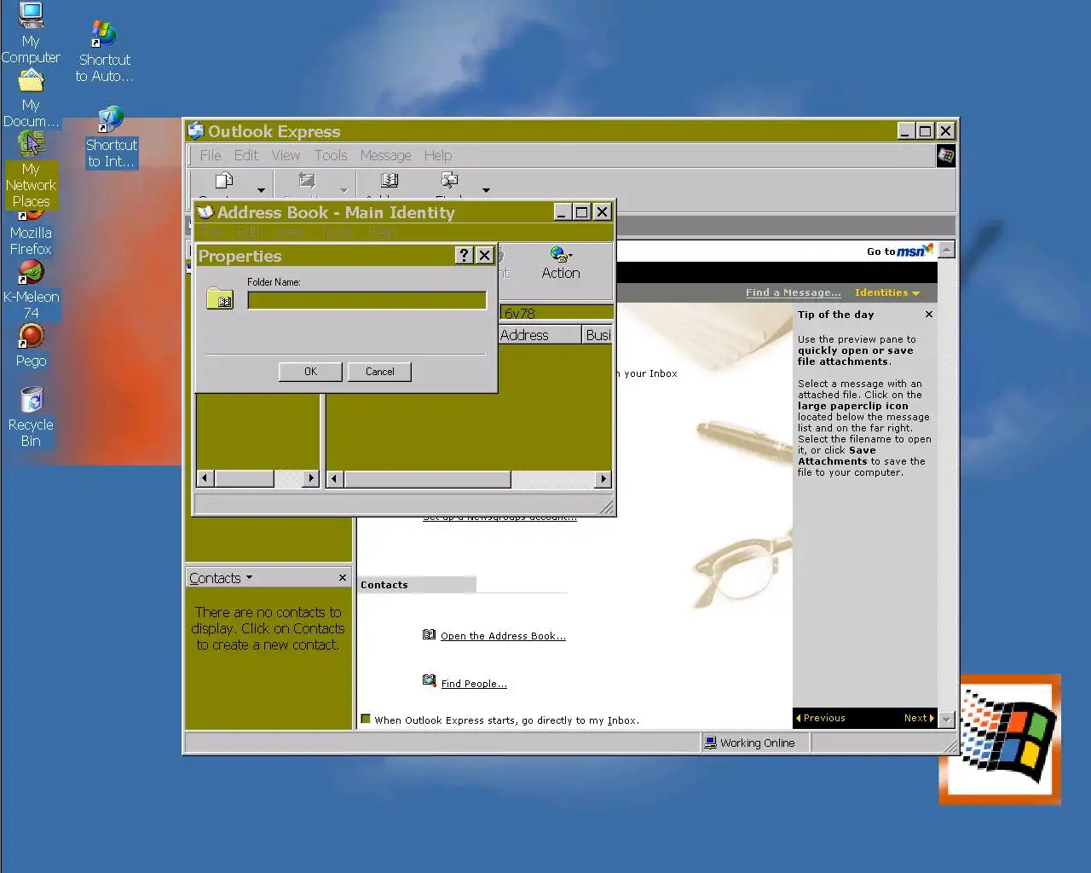Click the What's This help button in Properties
This screenshot has width=1091, height=873.
point(464,255)
